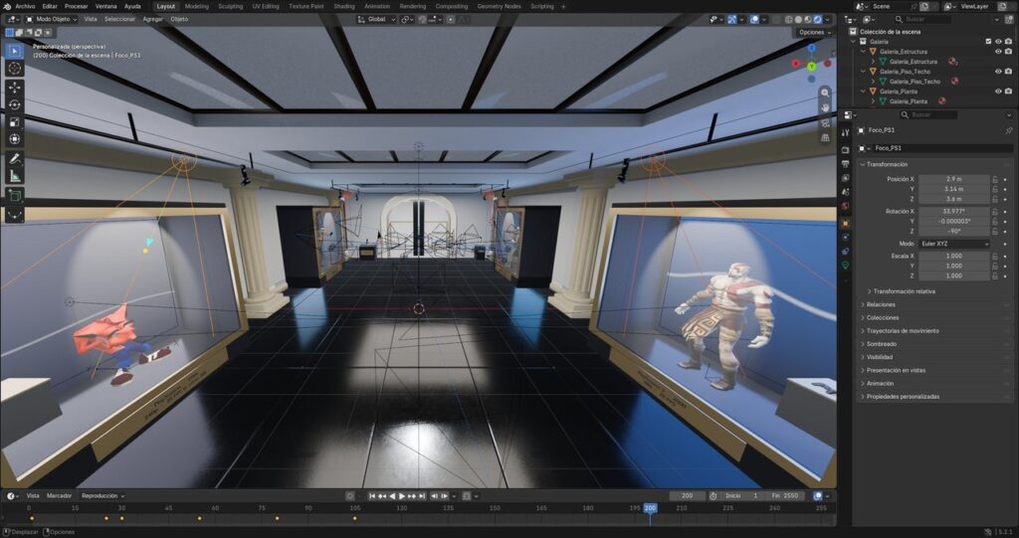The height and width of the screenshot is (538, 1019).
Task: Select the Move tool
Action: (14, 88)
